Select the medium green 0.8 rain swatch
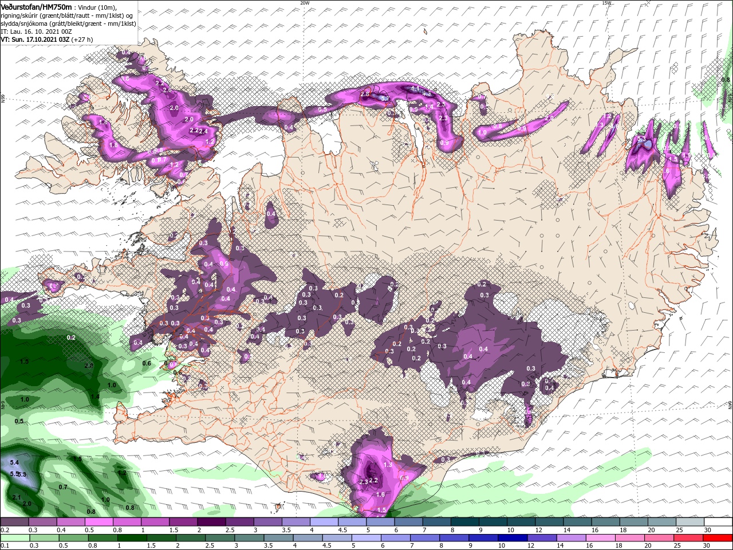The image size is (733, 550). pyautogui.click(x=103, y=537)
